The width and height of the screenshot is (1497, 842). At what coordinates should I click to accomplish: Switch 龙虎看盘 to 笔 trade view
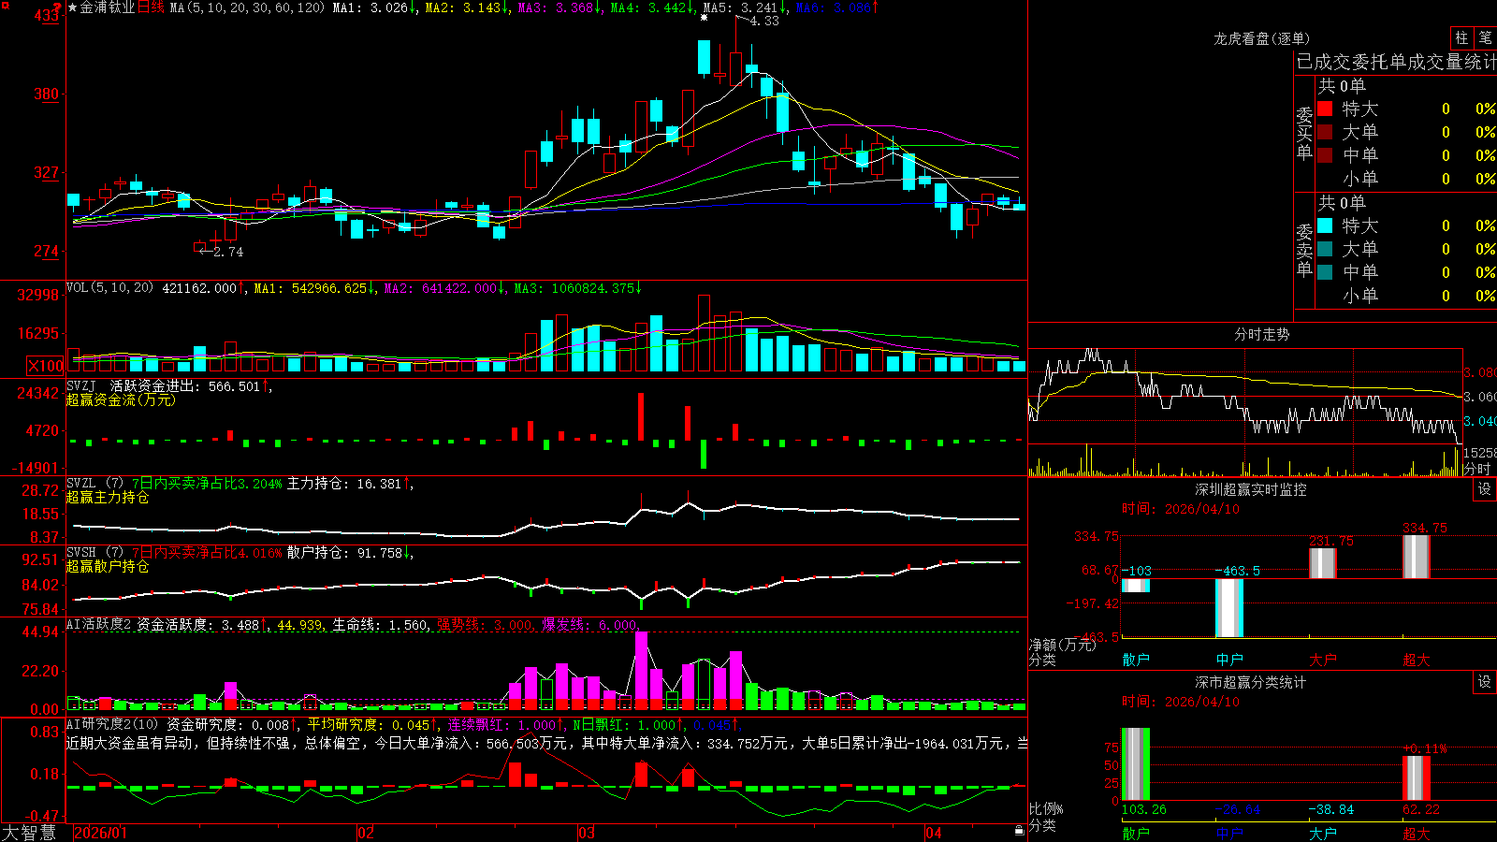click(1486, 37)
